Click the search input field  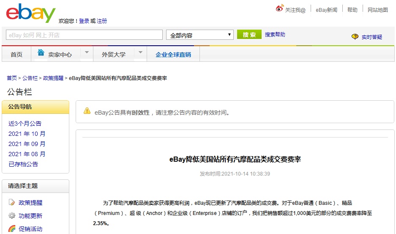[x=84, y=35]
